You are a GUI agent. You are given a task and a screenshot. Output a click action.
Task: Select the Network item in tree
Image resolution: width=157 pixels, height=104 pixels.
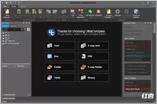click(11, 41)
